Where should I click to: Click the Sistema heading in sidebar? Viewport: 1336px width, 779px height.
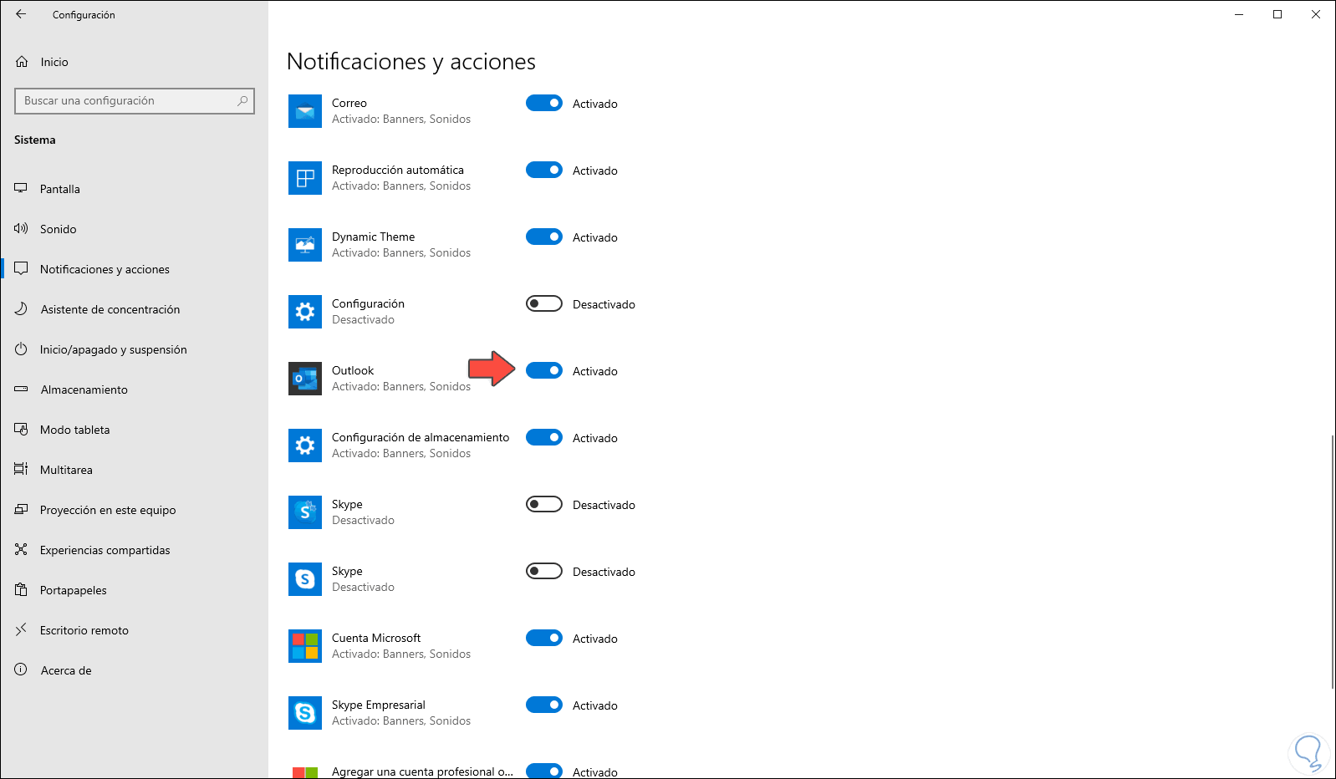[x=35, y=140]
